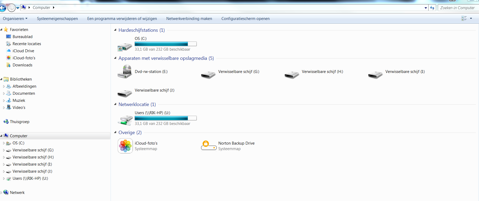Click Configuratiescherm openen
The image size is (479, 201).
point(245,19)
